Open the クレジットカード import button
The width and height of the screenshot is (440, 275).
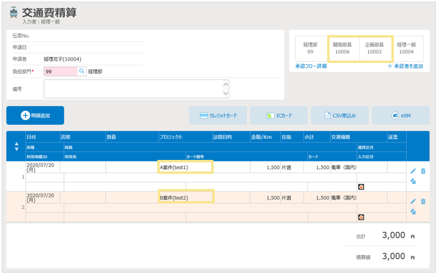pos(218,115)
